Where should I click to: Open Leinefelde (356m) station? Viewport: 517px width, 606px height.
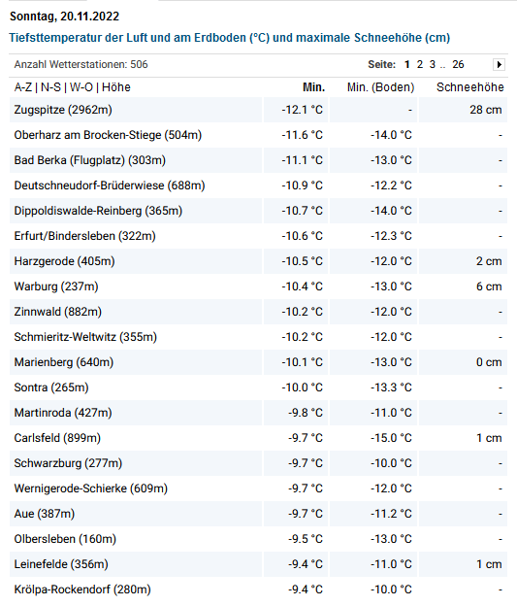coord(61,564)
